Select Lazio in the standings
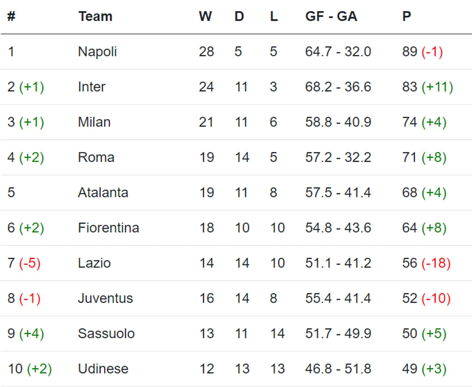472x387 pixels. point(94,263)
